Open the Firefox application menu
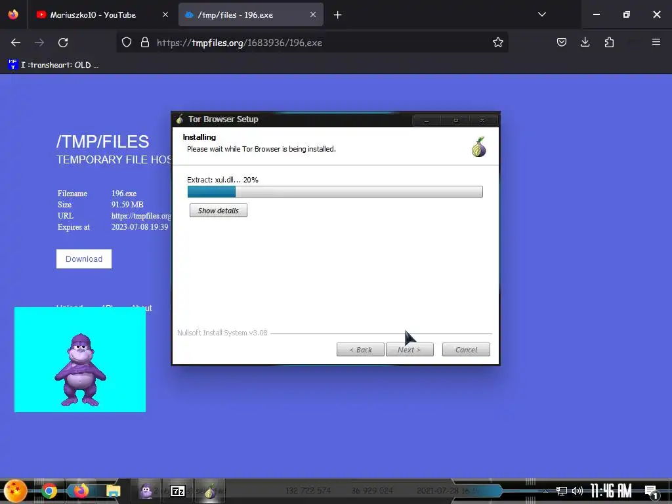This screenshot has height=504, width=672. pos(656,42)
